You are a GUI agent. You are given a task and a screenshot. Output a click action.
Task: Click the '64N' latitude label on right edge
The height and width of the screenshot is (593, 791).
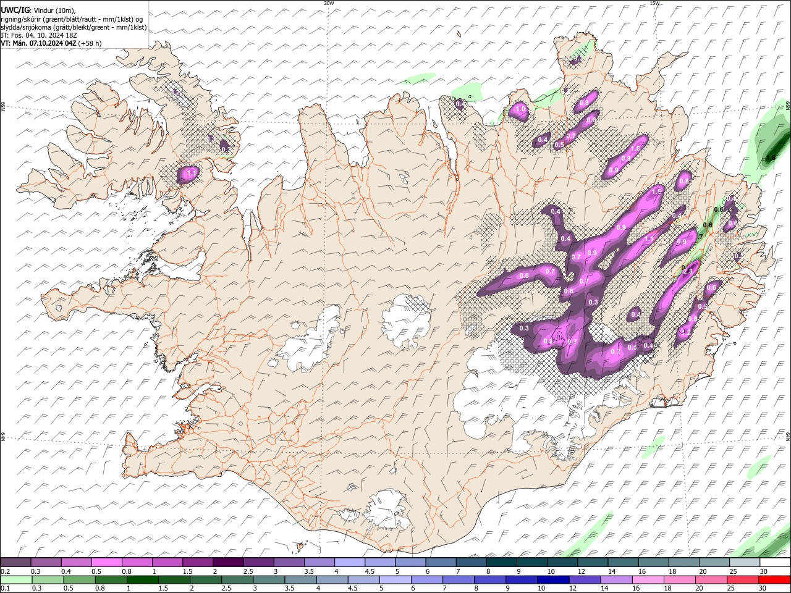click(x=788, y=436)
